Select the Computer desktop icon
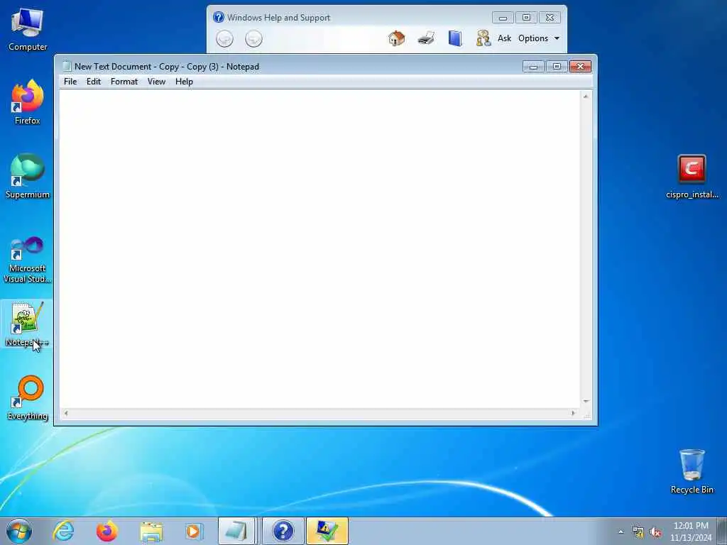This screenshot has width=727, height=545. (x=28, y=30)
